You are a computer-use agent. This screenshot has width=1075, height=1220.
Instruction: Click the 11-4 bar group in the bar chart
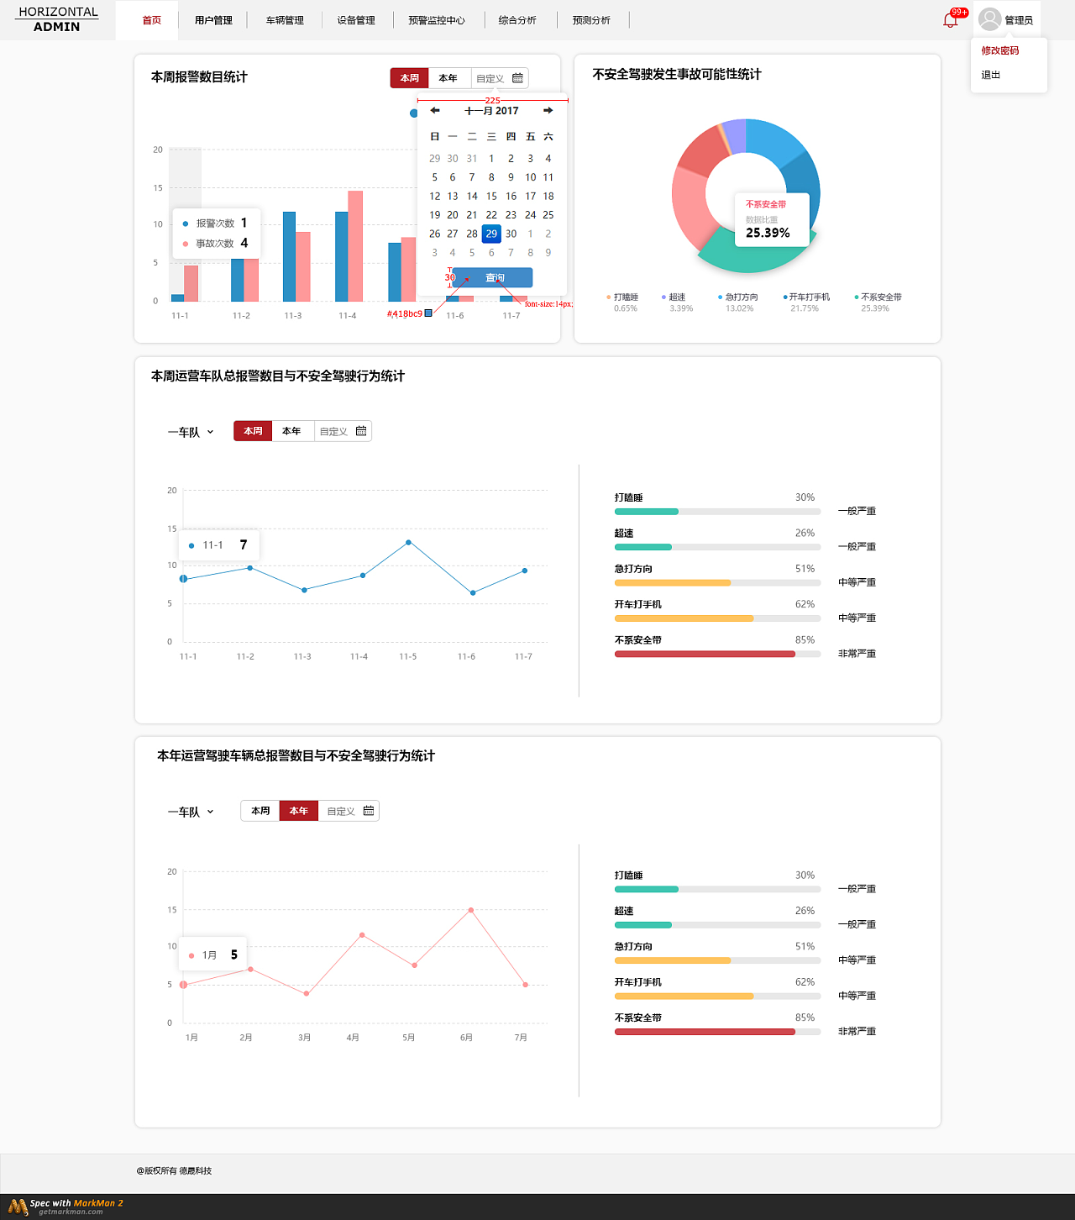point(349,246)
